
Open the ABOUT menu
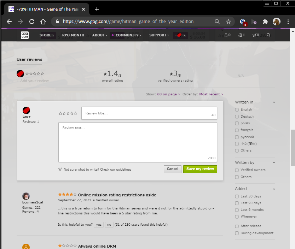(x=100, y=35)
